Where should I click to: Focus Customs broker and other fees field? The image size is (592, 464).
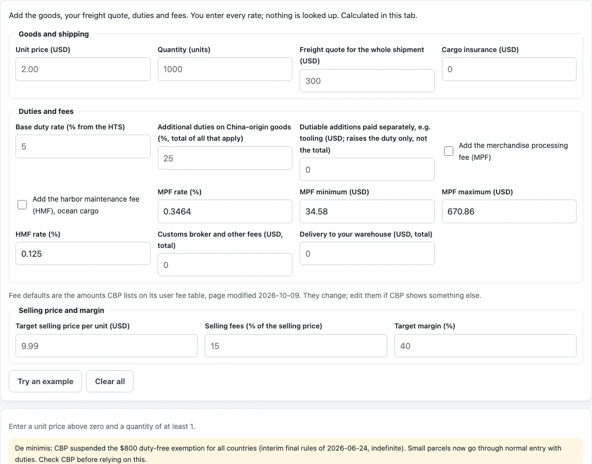pyautogui.click(x=225, y=265)
